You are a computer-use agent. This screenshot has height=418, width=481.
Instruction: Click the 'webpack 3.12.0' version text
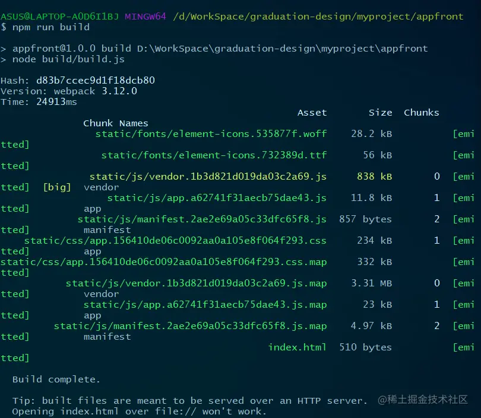point(96,91)
